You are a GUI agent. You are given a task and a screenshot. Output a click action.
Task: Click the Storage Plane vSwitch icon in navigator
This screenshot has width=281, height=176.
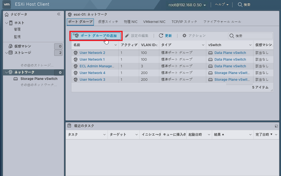pyautogui.click(x=16, y=79)
